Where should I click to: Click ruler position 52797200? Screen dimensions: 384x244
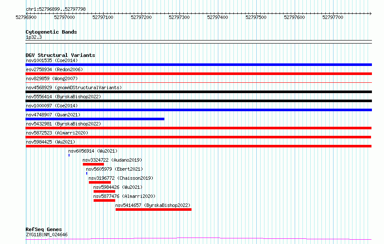pos(142,17)
